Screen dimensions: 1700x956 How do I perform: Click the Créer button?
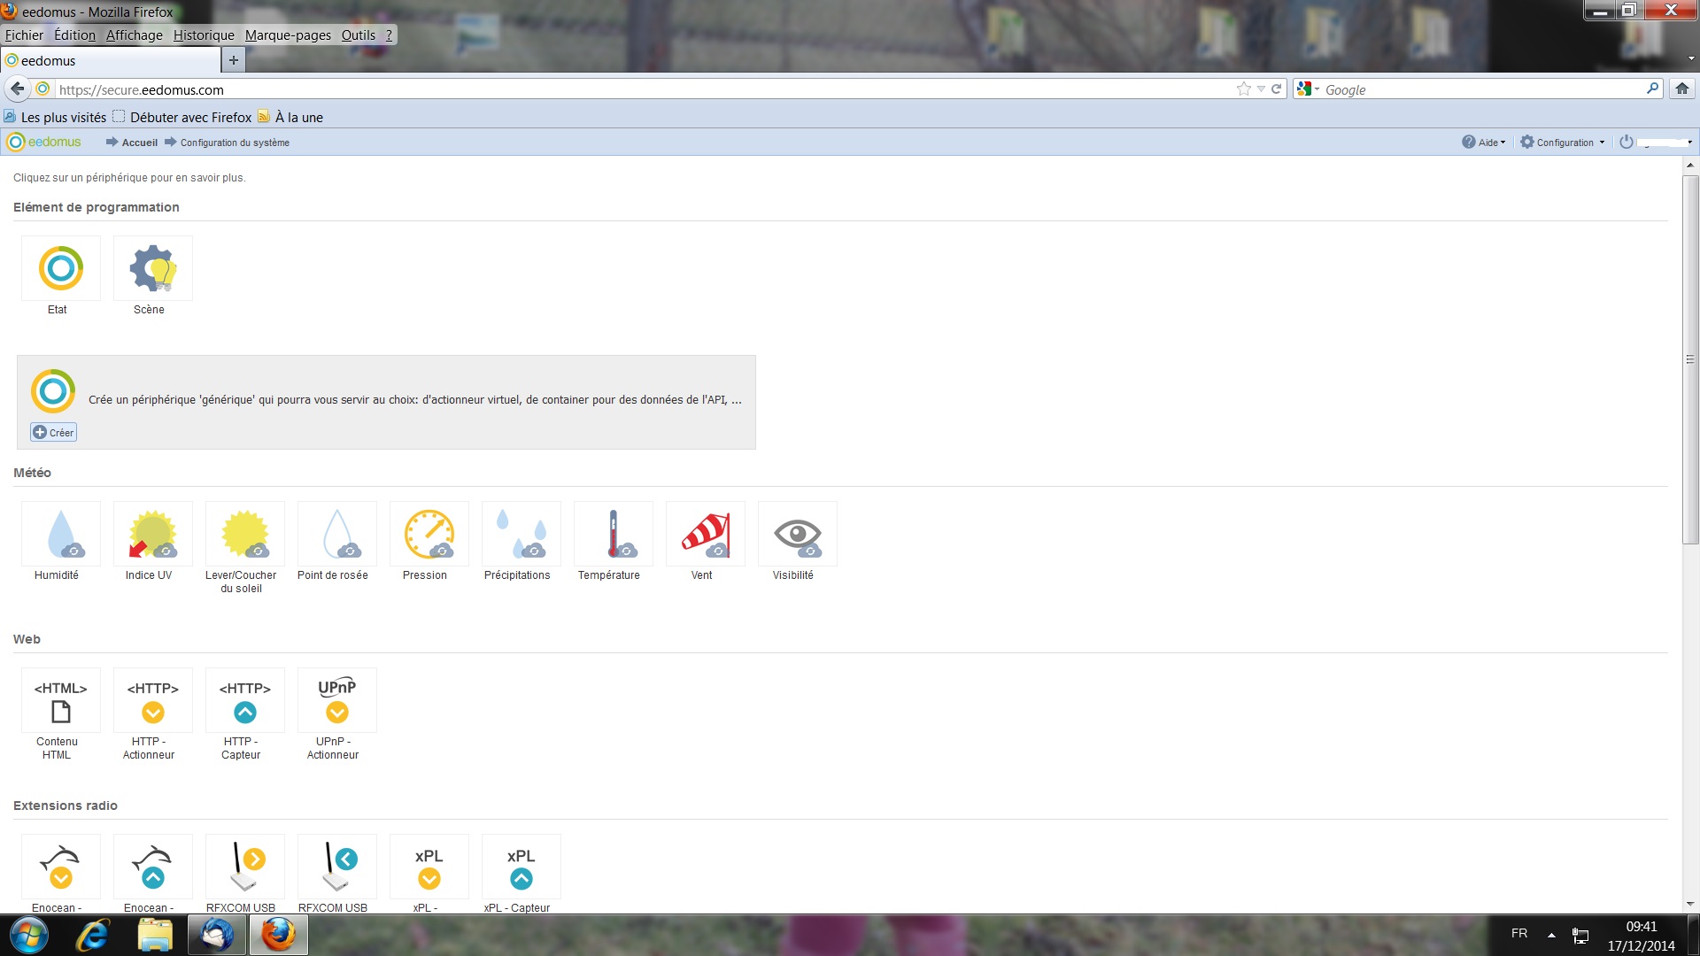pyautogui.click(x=54, y=432)
